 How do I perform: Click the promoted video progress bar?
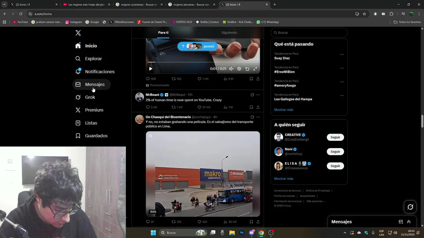tap(203, 62)
